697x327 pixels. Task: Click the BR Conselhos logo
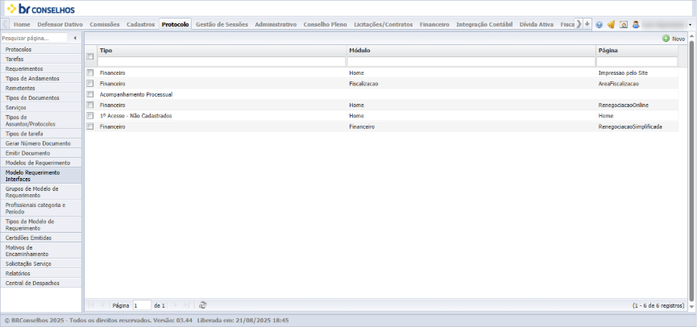click(x=41, y=9)
